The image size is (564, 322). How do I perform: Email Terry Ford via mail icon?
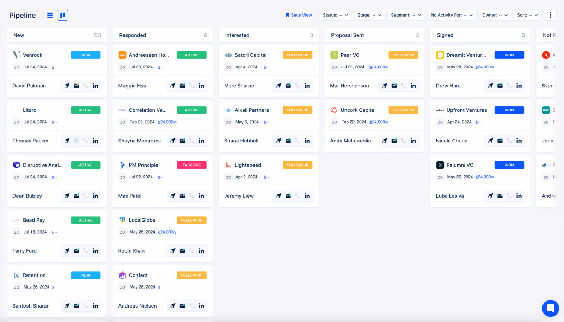point(76,251)
